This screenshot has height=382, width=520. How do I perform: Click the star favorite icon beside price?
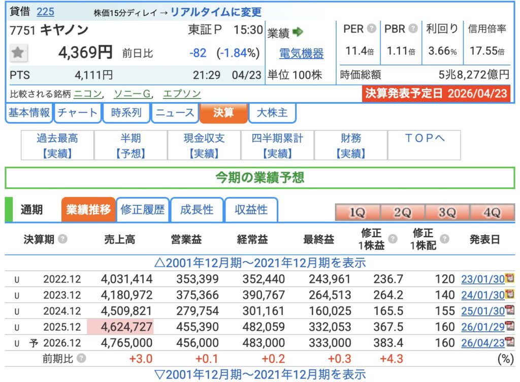tap(19, 53)
